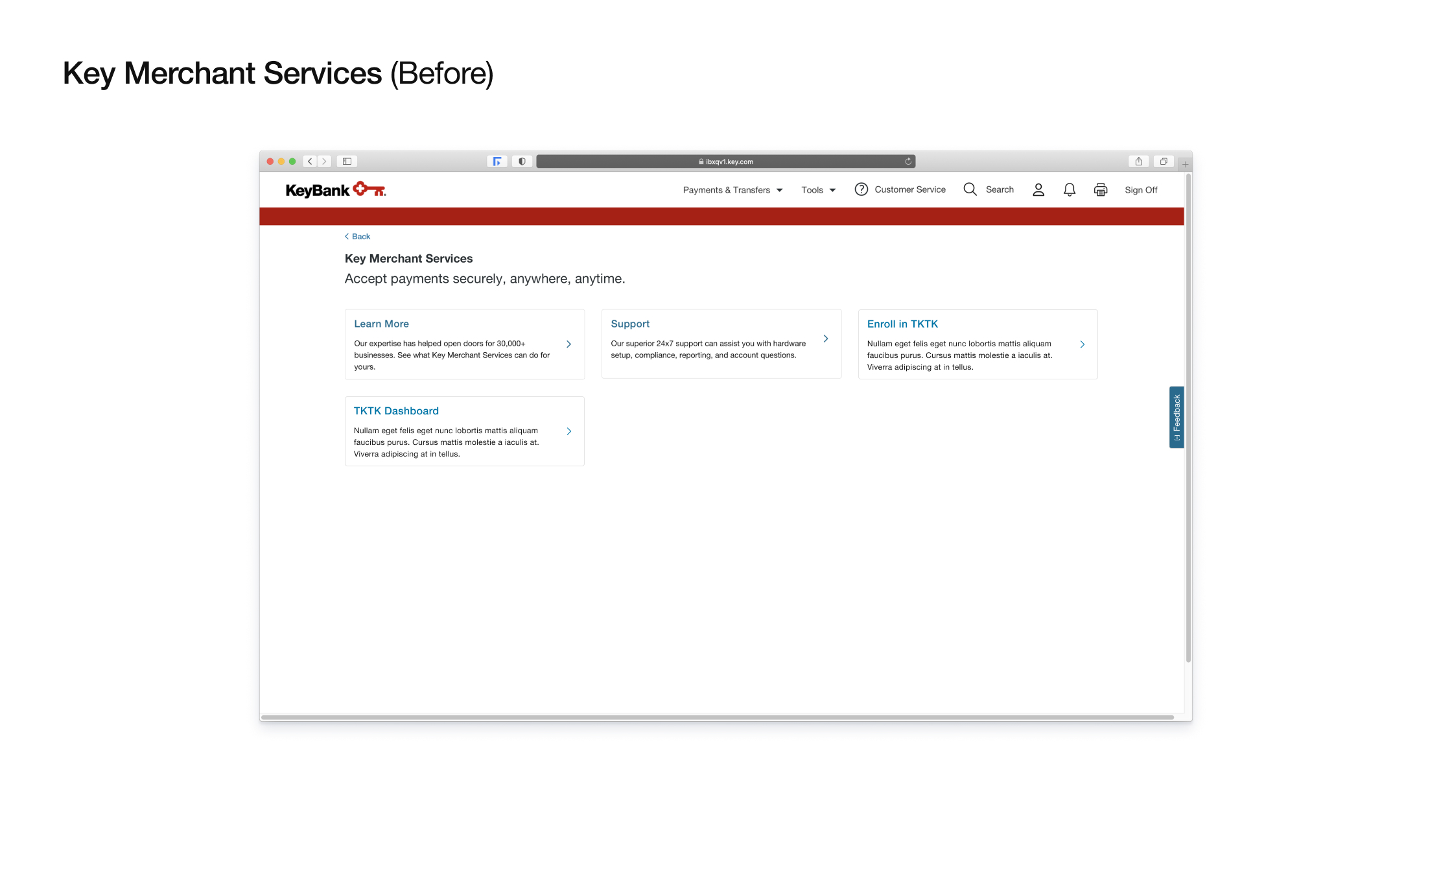Click the Search magnifier icon
1452x882 pixels.
click(x=970, y=189)
